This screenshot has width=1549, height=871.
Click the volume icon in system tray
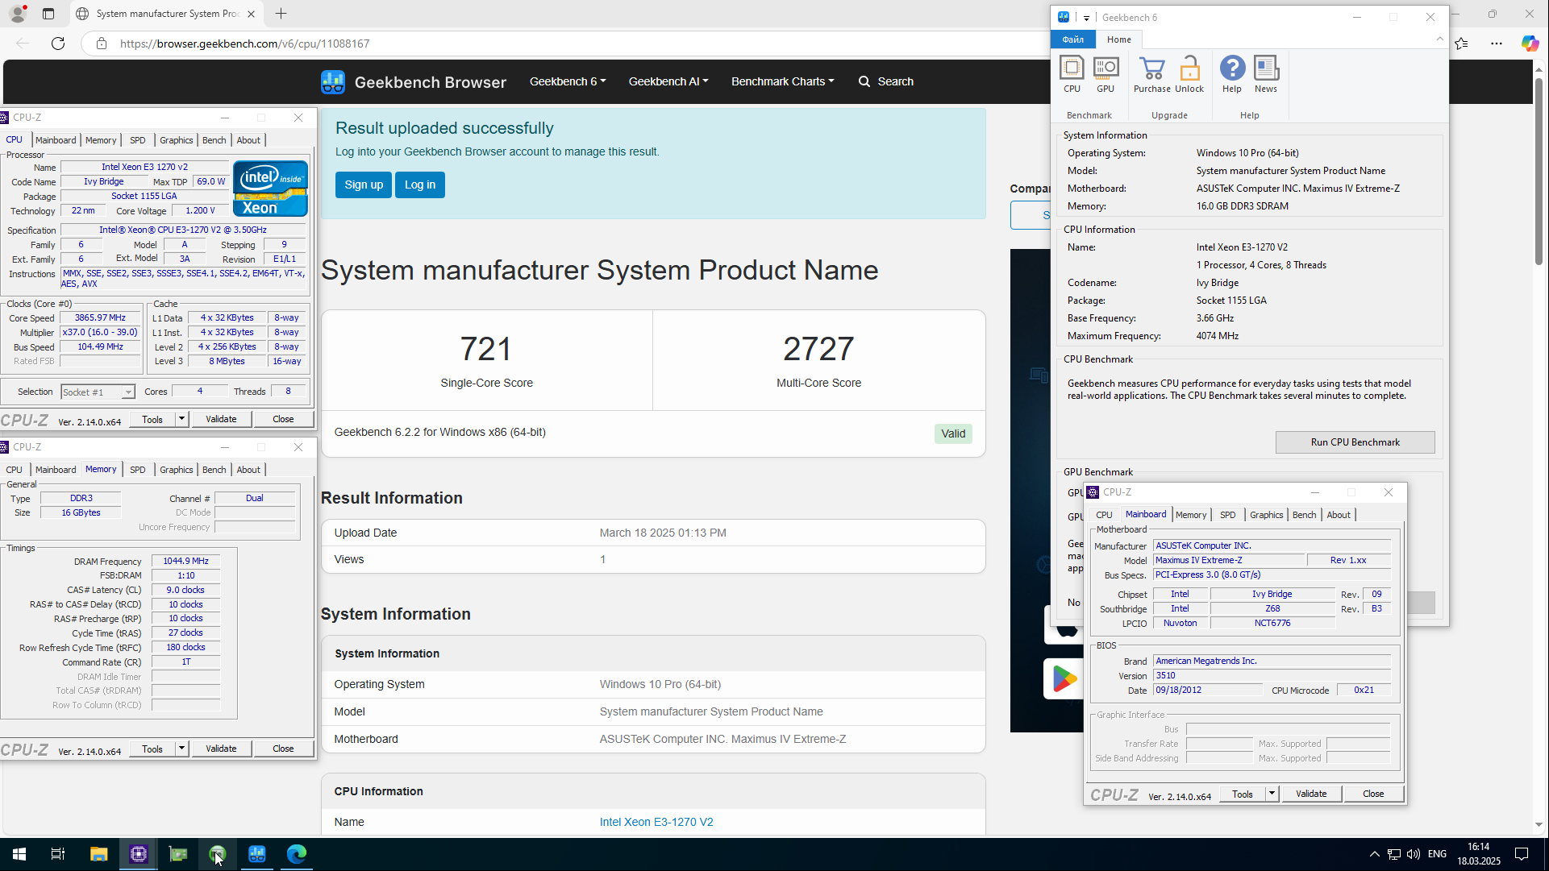(x=1413, y=854)
